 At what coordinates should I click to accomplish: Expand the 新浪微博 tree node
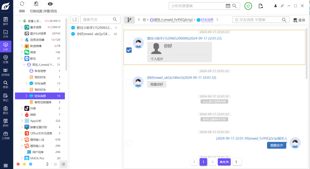click(x=22, y=46)
